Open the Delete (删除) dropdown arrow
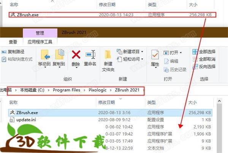The image size is (228, 153). pyautogui.click(x=76, y=67)
